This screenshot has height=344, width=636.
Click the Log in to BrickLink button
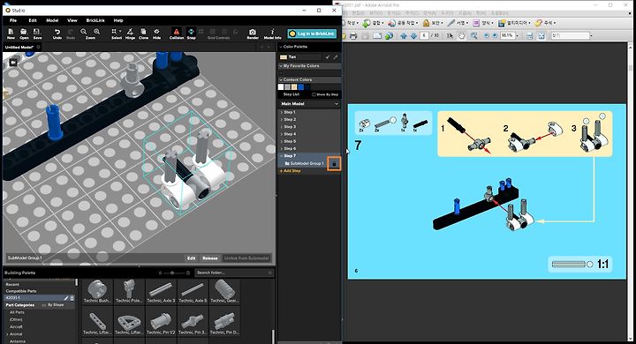[x=312, y=34]
